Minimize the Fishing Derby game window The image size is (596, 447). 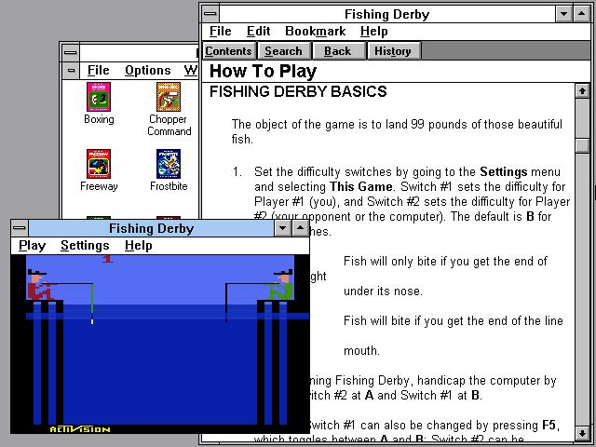click(283, 228)
